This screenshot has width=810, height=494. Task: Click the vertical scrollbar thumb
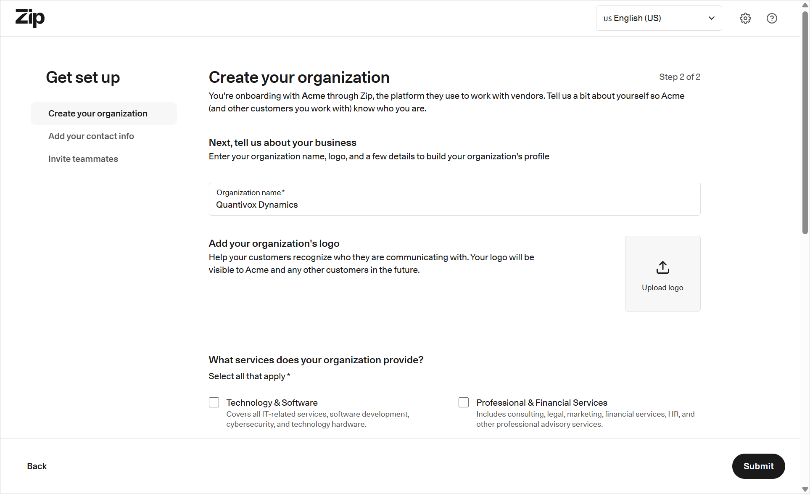click(x=805, y=122)
